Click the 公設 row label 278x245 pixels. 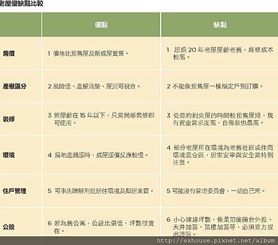click(9, 226)
